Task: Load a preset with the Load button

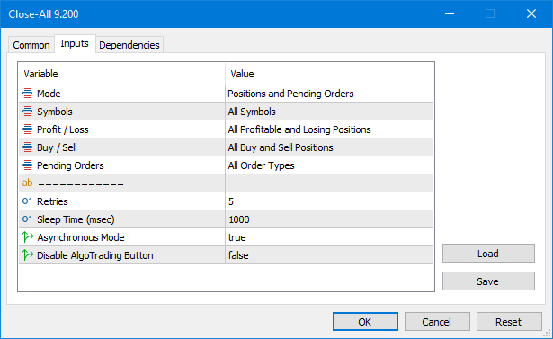Action: [488, 254]
